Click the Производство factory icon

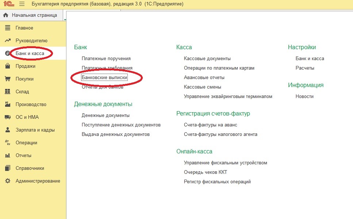(x=8, y=104)
